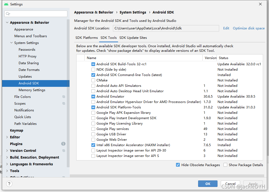Image resolution: width=269 pixels, height=192 pixels.
Task: Toggle Show Package Details checkbox
Action: click(x=225, y=165)
